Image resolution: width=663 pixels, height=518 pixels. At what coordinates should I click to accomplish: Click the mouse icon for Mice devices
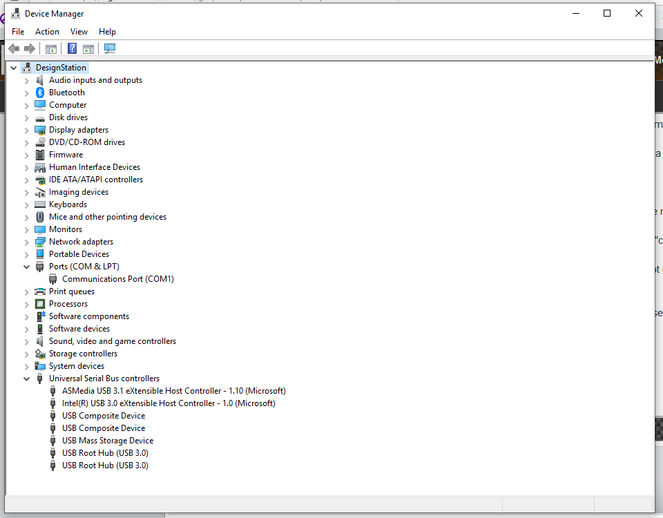coord(40,217)
